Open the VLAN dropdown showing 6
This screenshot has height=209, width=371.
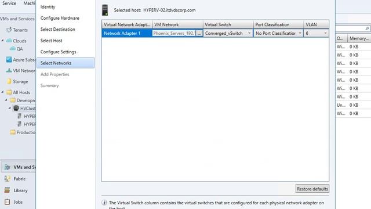[325, 33]
